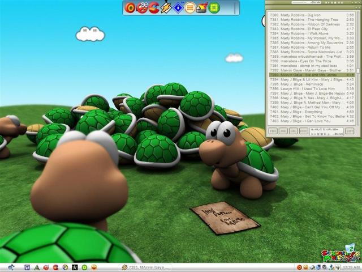Open the black star quick launch icon
This screenshot has width=362, height=272.
75,267
